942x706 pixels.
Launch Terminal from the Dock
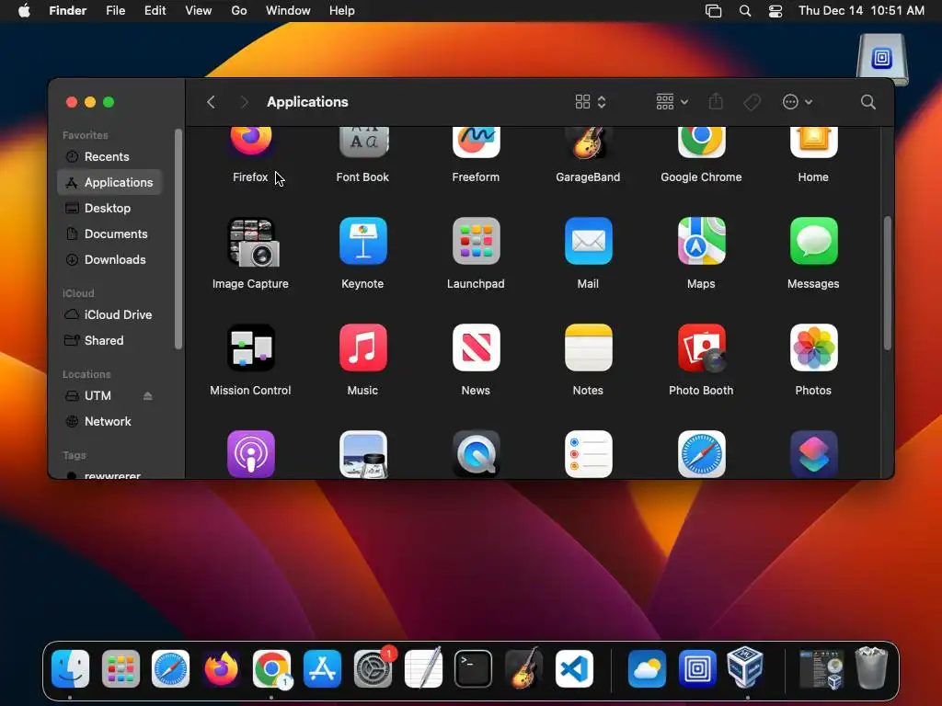click(474, 669)
